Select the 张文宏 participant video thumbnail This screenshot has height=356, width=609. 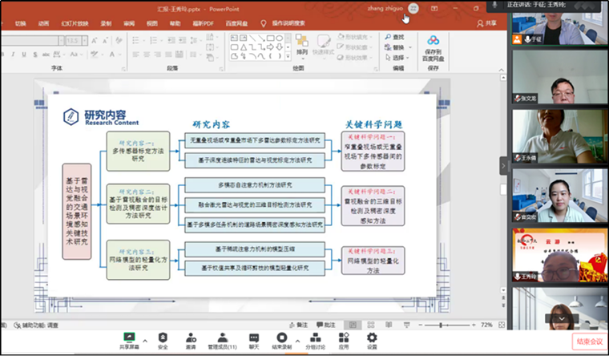pos(559,79)
